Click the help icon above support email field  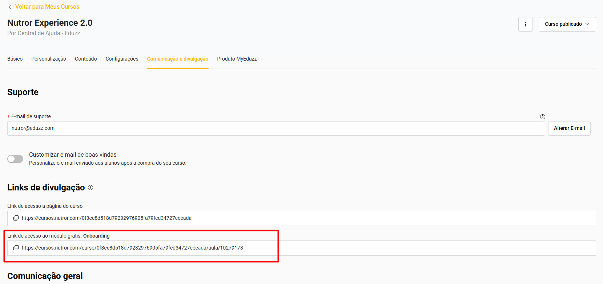(x=542, y=117)
